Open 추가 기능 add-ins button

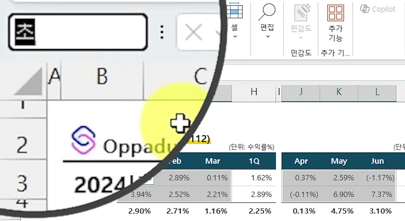(x=336, y=23)
